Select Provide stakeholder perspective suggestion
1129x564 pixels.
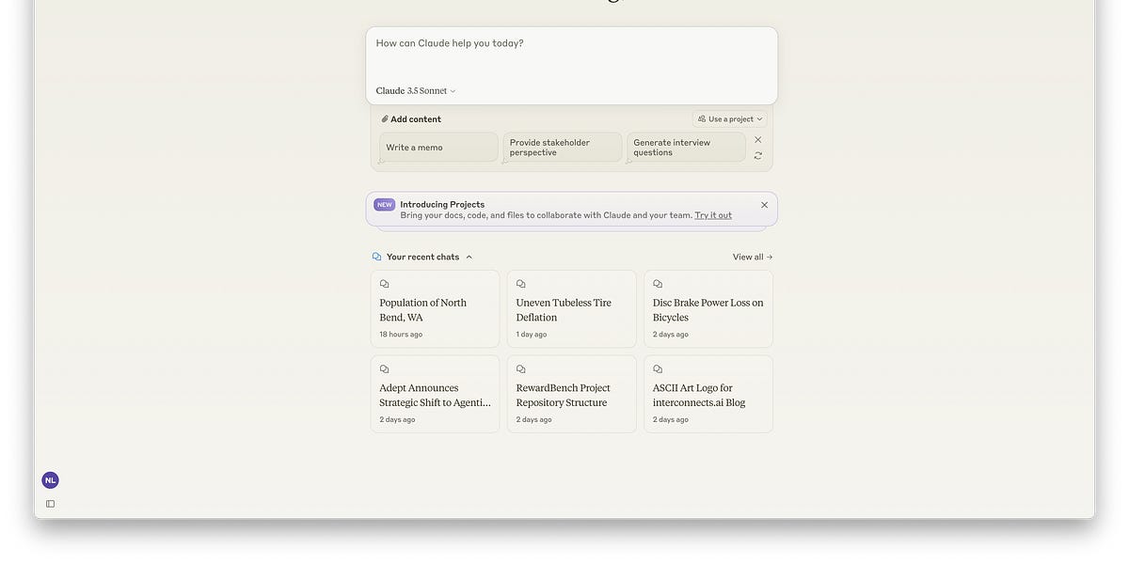(563, 148)
